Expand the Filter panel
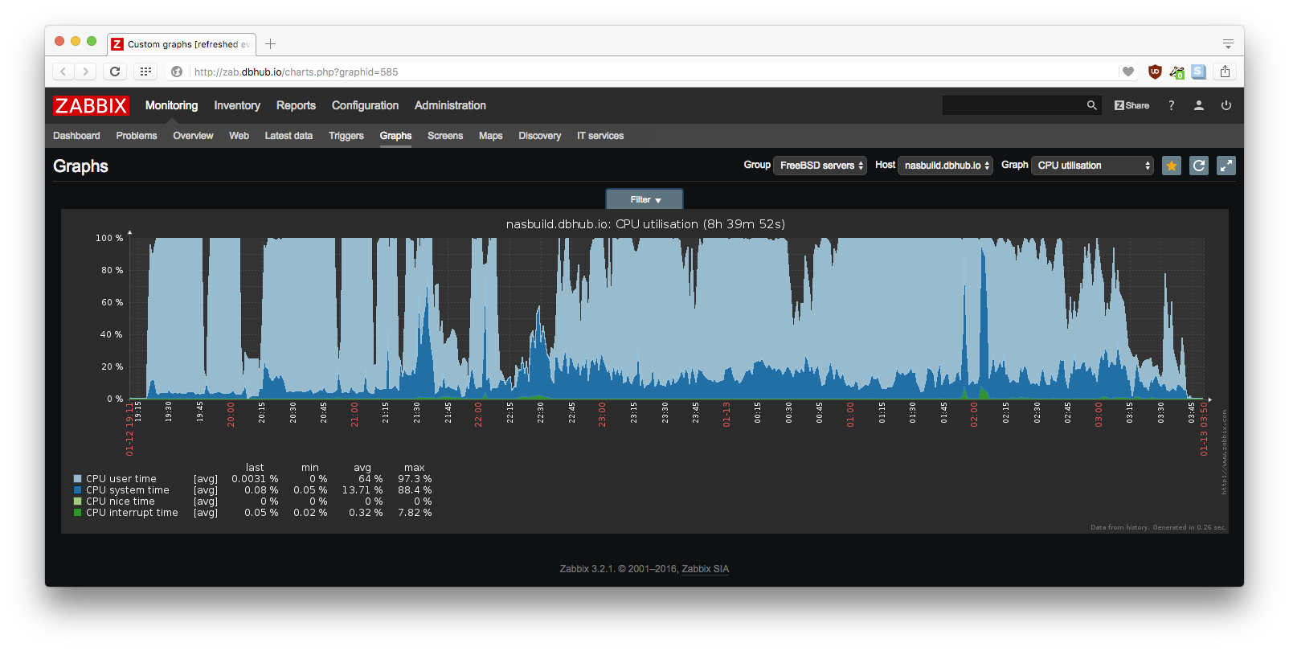This screenshot has width=1289, height=651. (x=644, y=199)
